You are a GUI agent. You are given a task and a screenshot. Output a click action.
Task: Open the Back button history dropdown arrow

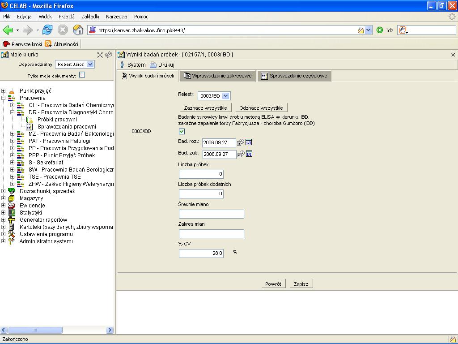(x=17, y=30)
